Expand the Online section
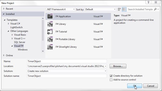The image size is (162, 91). 4,55
